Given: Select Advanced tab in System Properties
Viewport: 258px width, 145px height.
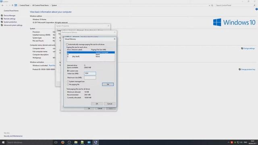Looking at the screenshot, I should coord(80,30).
